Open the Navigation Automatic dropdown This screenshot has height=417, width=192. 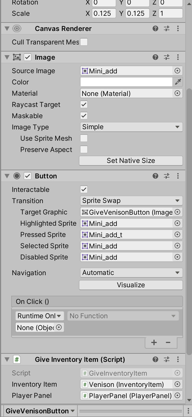click(131, 273)
